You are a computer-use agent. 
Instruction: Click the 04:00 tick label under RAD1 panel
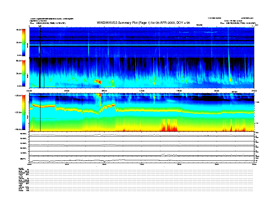pyautogui.click(x=67, y=91)
